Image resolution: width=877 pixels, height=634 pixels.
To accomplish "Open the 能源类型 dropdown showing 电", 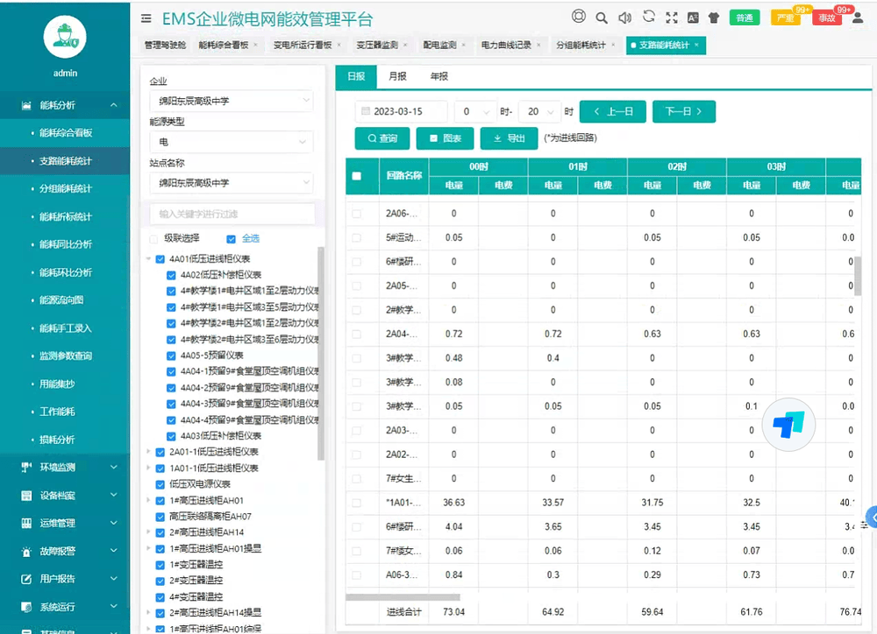I will tap(231, 142).
